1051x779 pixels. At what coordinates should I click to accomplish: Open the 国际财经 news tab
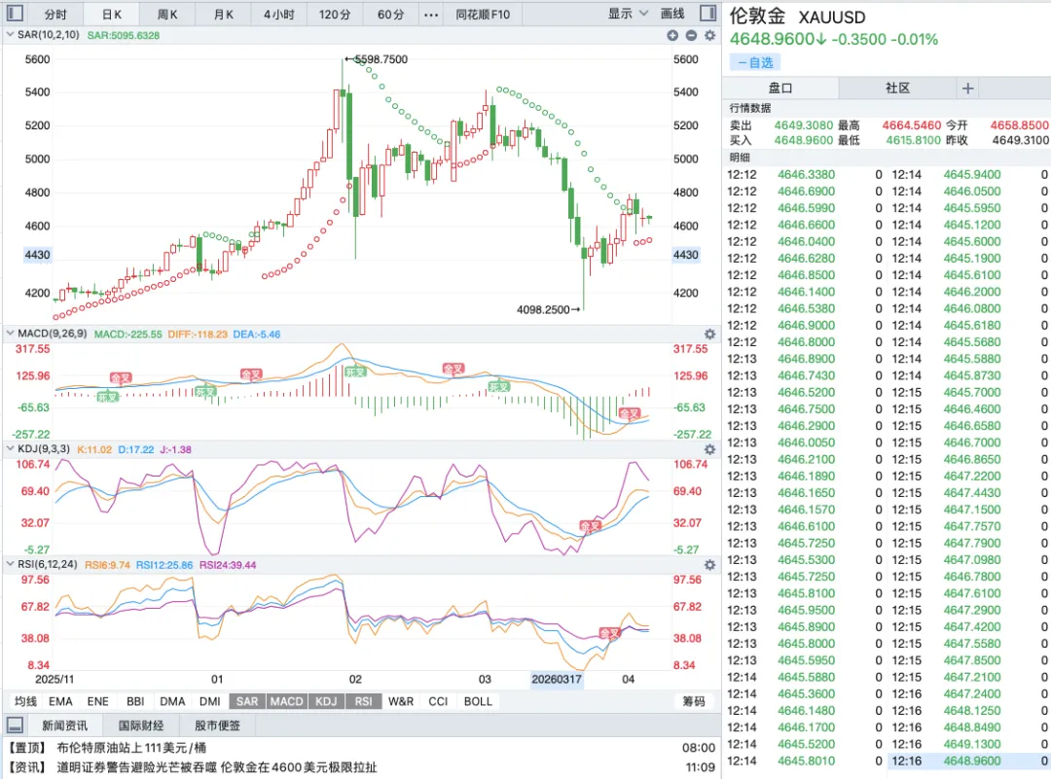pos(141,725)
